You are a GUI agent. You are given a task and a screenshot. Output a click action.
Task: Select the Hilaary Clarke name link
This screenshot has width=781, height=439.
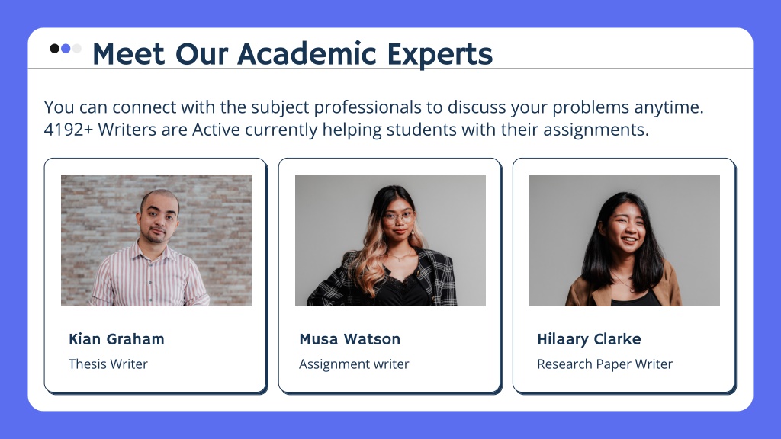[589, 339]
